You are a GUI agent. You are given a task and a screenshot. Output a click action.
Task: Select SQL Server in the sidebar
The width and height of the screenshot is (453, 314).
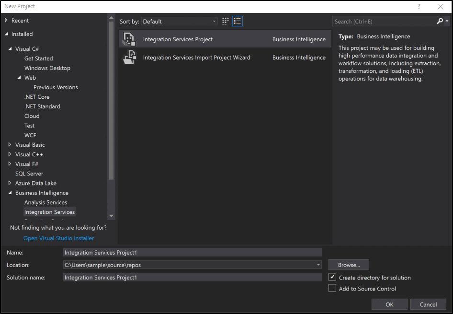[29, 173]
